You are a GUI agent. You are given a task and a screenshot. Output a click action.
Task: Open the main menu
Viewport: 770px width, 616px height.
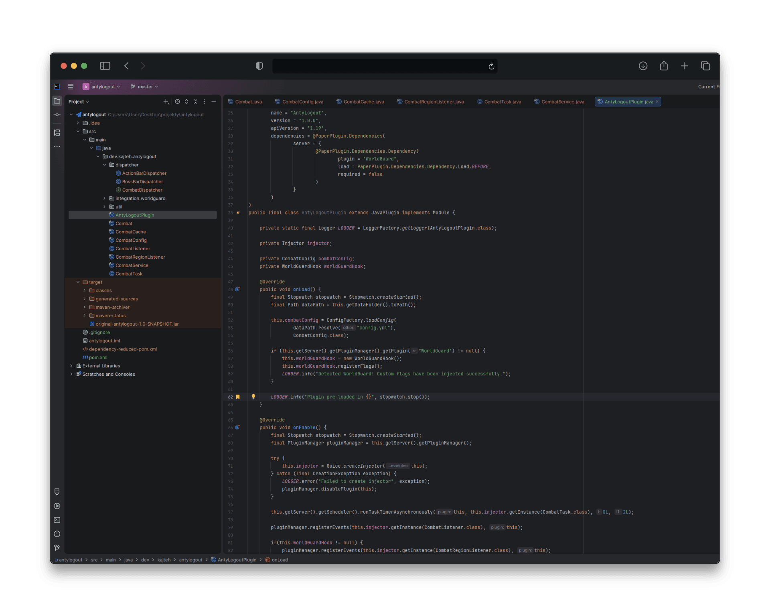point(71,86)
